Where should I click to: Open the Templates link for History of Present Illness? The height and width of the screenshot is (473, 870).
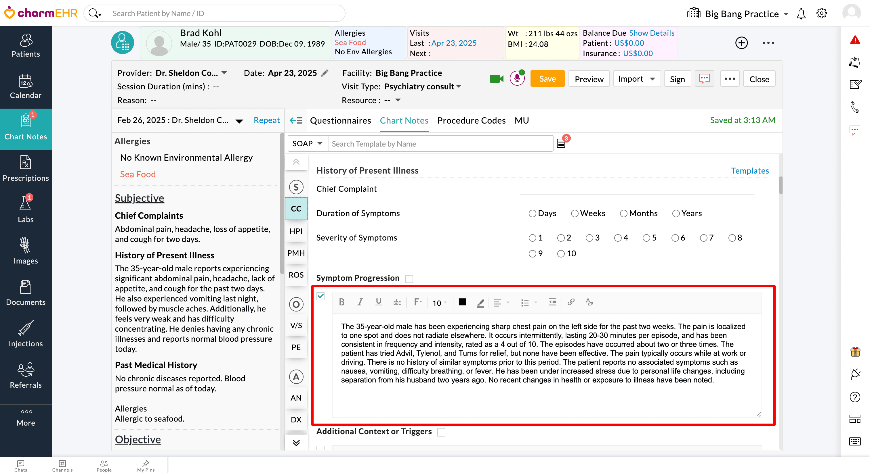tap(750, 171)
